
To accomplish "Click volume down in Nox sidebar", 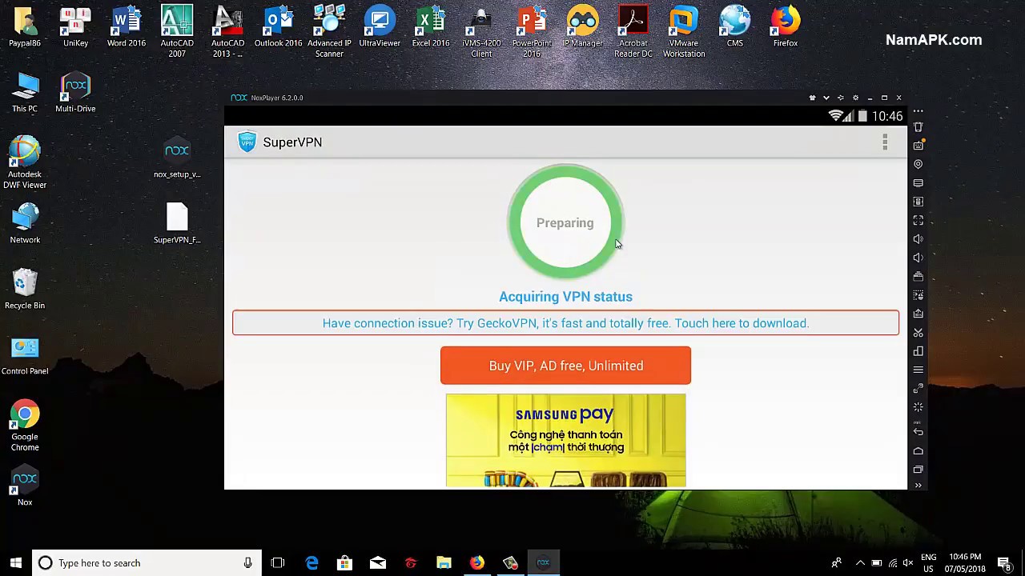I will (918, 258).
